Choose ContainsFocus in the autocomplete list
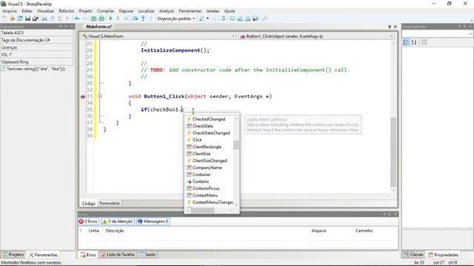The width and height of the screenshot is (474, 266). tap(206, 188)
